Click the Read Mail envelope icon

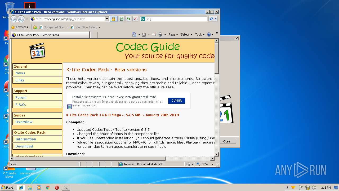[x=154, y=34]
